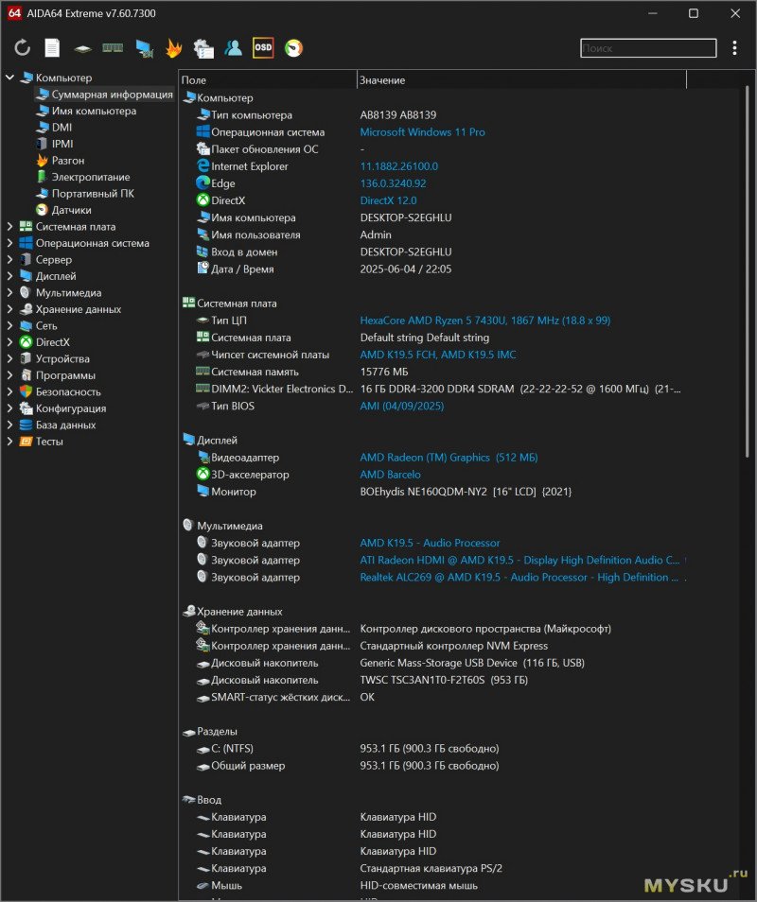Select Имя компьютера in the tree
The height and width of the screenshot is (902, 757).
tap(94, 111)
